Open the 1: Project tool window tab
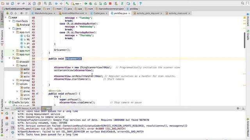 [x=2, y=19]
